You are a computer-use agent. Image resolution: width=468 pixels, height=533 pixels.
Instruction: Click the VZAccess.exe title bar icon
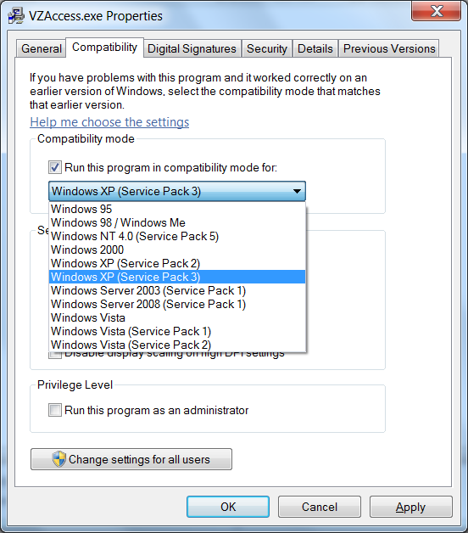(x=16, y=16)
